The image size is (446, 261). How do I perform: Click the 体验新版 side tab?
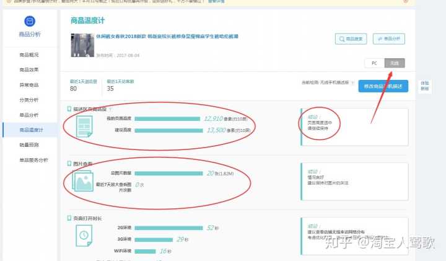(425, 86)
